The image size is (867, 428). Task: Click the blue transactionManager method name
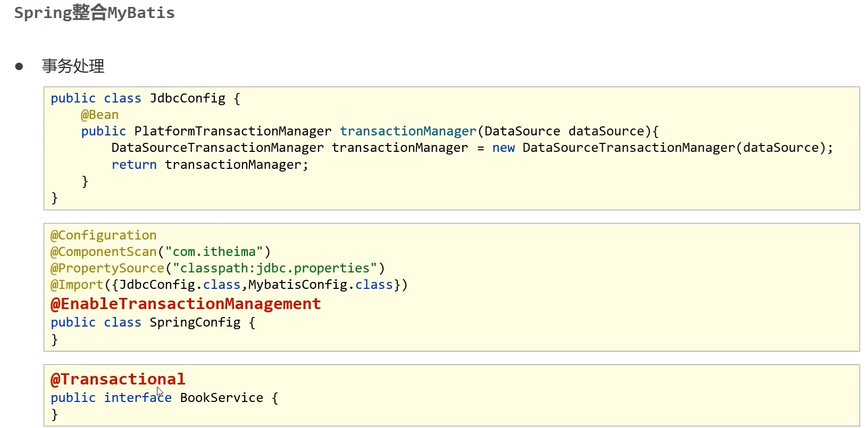point(408,131)
